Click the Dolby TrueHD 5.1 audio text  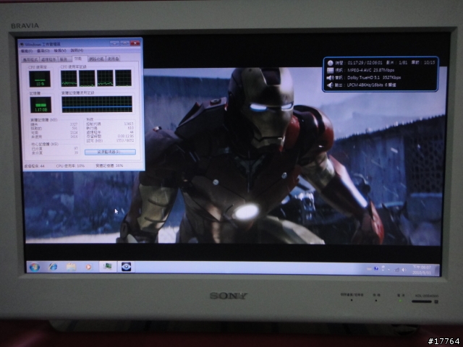374,77
